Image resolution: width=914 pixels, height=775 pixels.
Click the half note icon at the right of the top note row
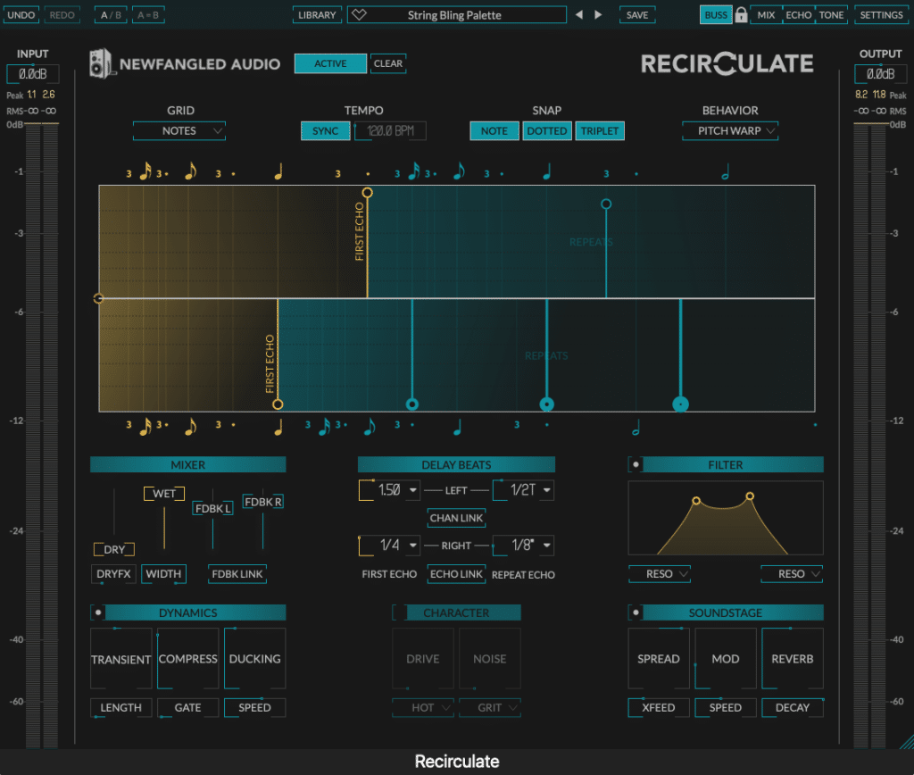[x=725, y=170]
